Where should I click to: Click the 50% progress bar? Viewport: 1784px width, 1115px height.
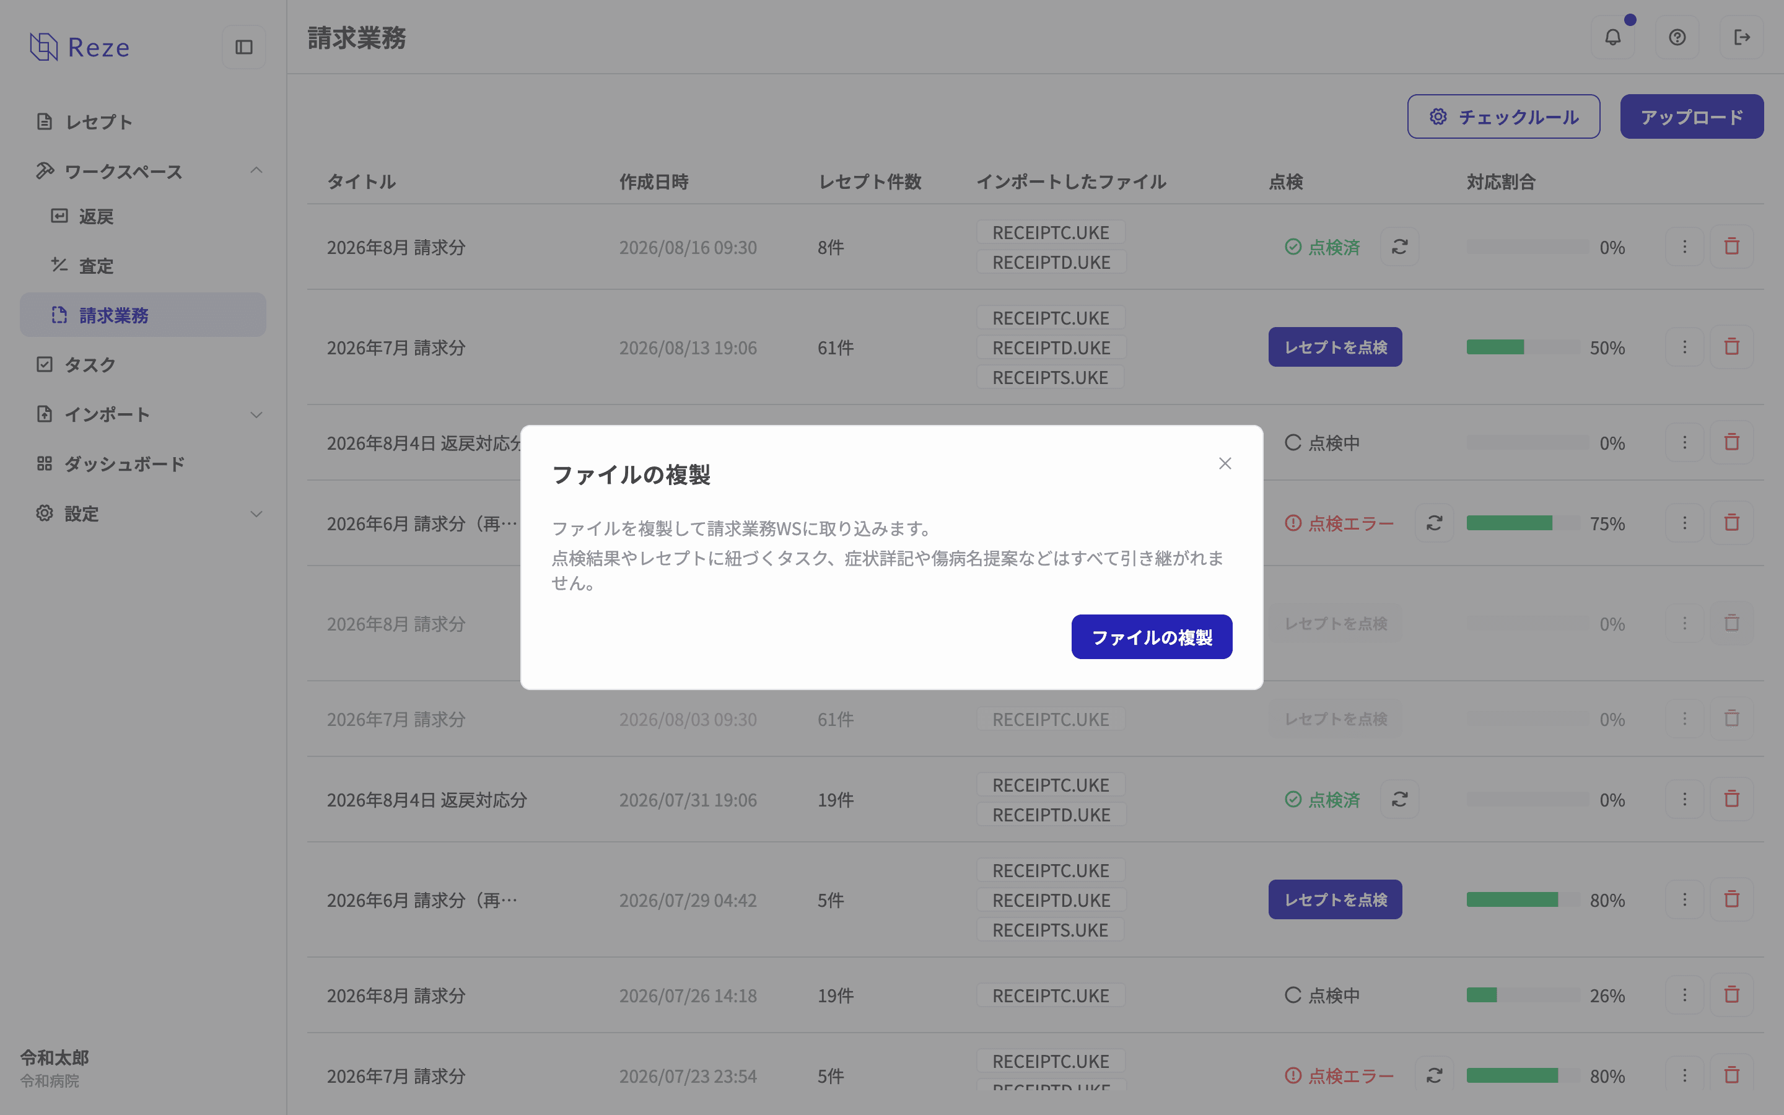[x=1523, y=347]
